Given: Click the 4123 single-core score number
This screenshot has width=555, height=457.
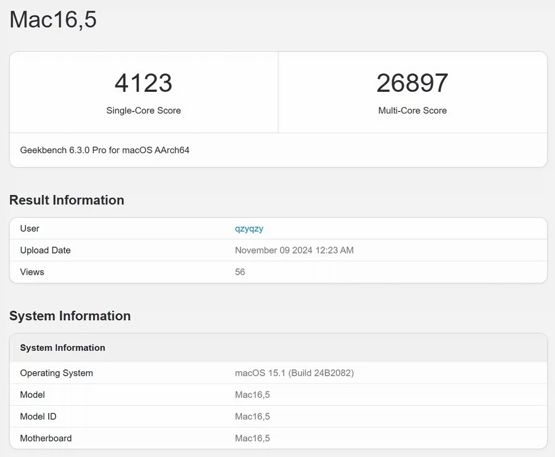Looking at the screenshot, I should pyautogui.click(x=144, y=83).
